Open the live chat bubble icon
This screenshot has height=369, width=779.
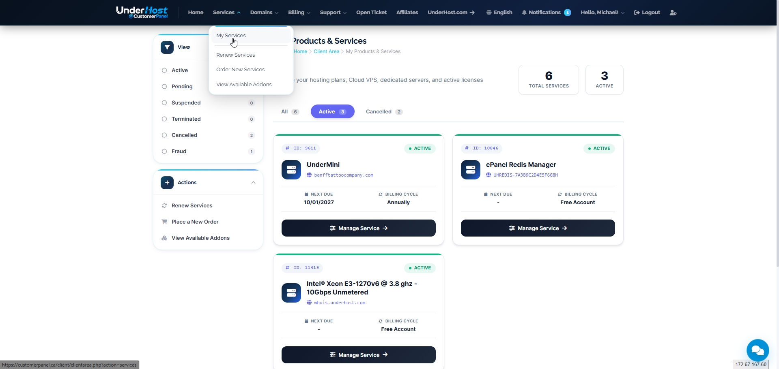click(x=758, y=350)
